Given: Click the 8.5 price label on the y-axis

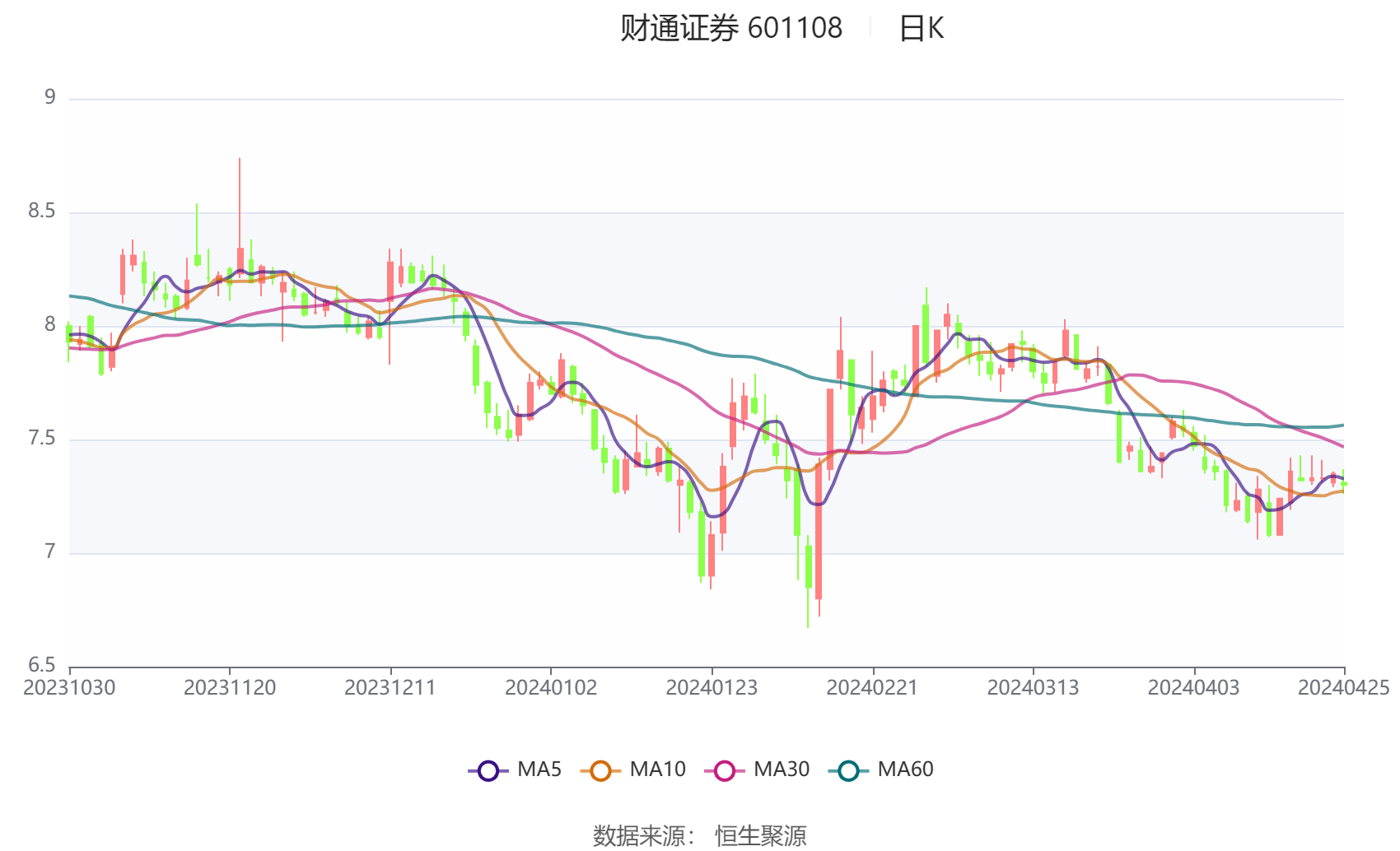Looking at the screenshot, I should (42, 212).
